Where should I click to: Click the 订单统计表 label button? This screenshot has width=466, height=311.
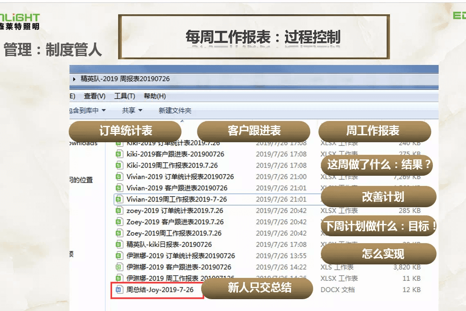point(125,131)
